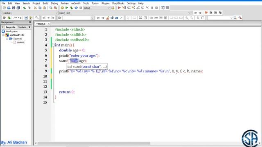Collapse the Sources folder node

[7, 39]
